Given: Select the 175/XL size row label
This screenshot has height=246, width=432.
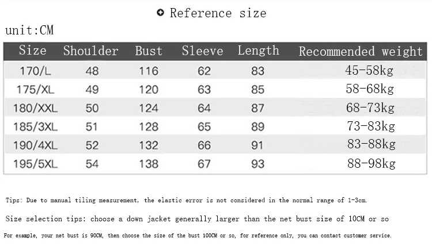Looking at the screenshot, I should click(x=35, y=90).
